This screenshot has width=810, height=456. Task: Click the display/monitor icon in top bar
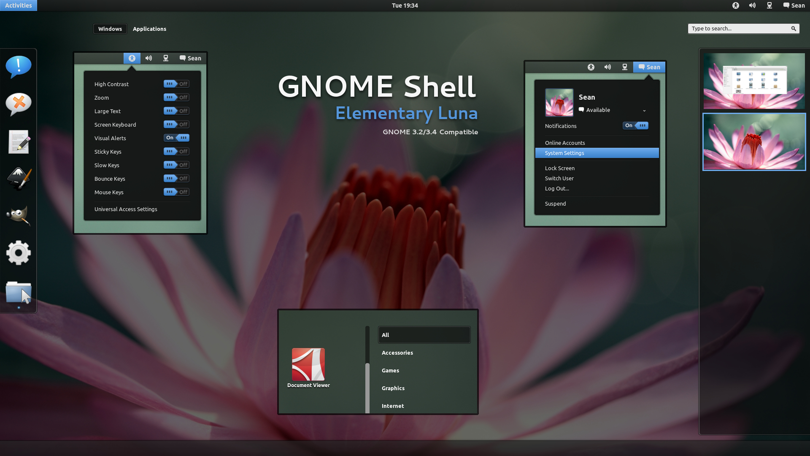click(769, 5)
